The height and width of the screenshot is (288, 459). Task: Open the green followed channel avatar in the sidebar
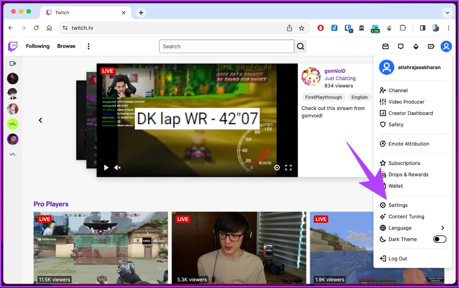(x=13, y=124)
